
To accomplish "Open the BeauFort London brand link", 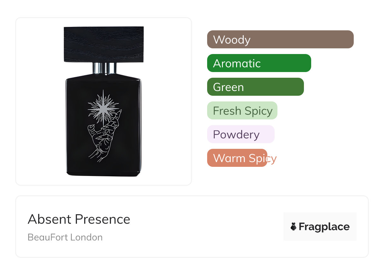I will [x=65, y=237].
